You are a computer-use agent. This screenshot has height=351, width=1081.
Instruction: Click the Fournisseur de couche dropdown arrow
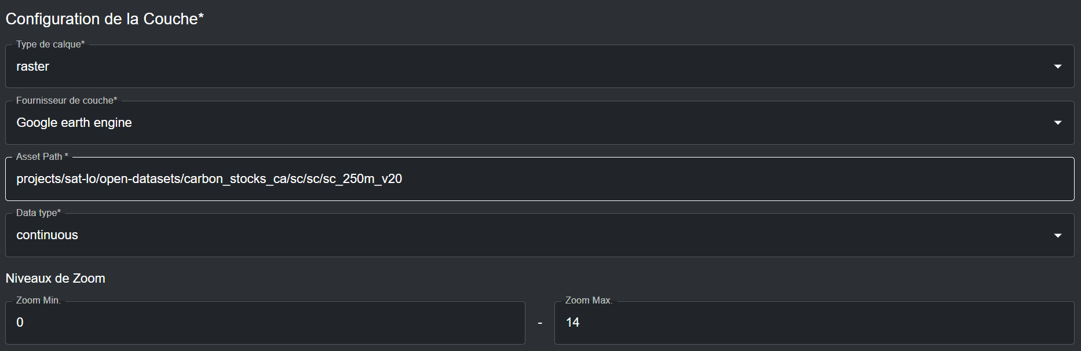[x=1057, y=123]
